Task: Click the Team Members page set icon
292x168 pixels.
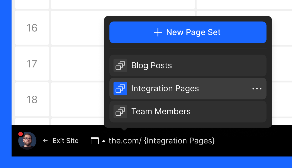Action: [120, 111]
